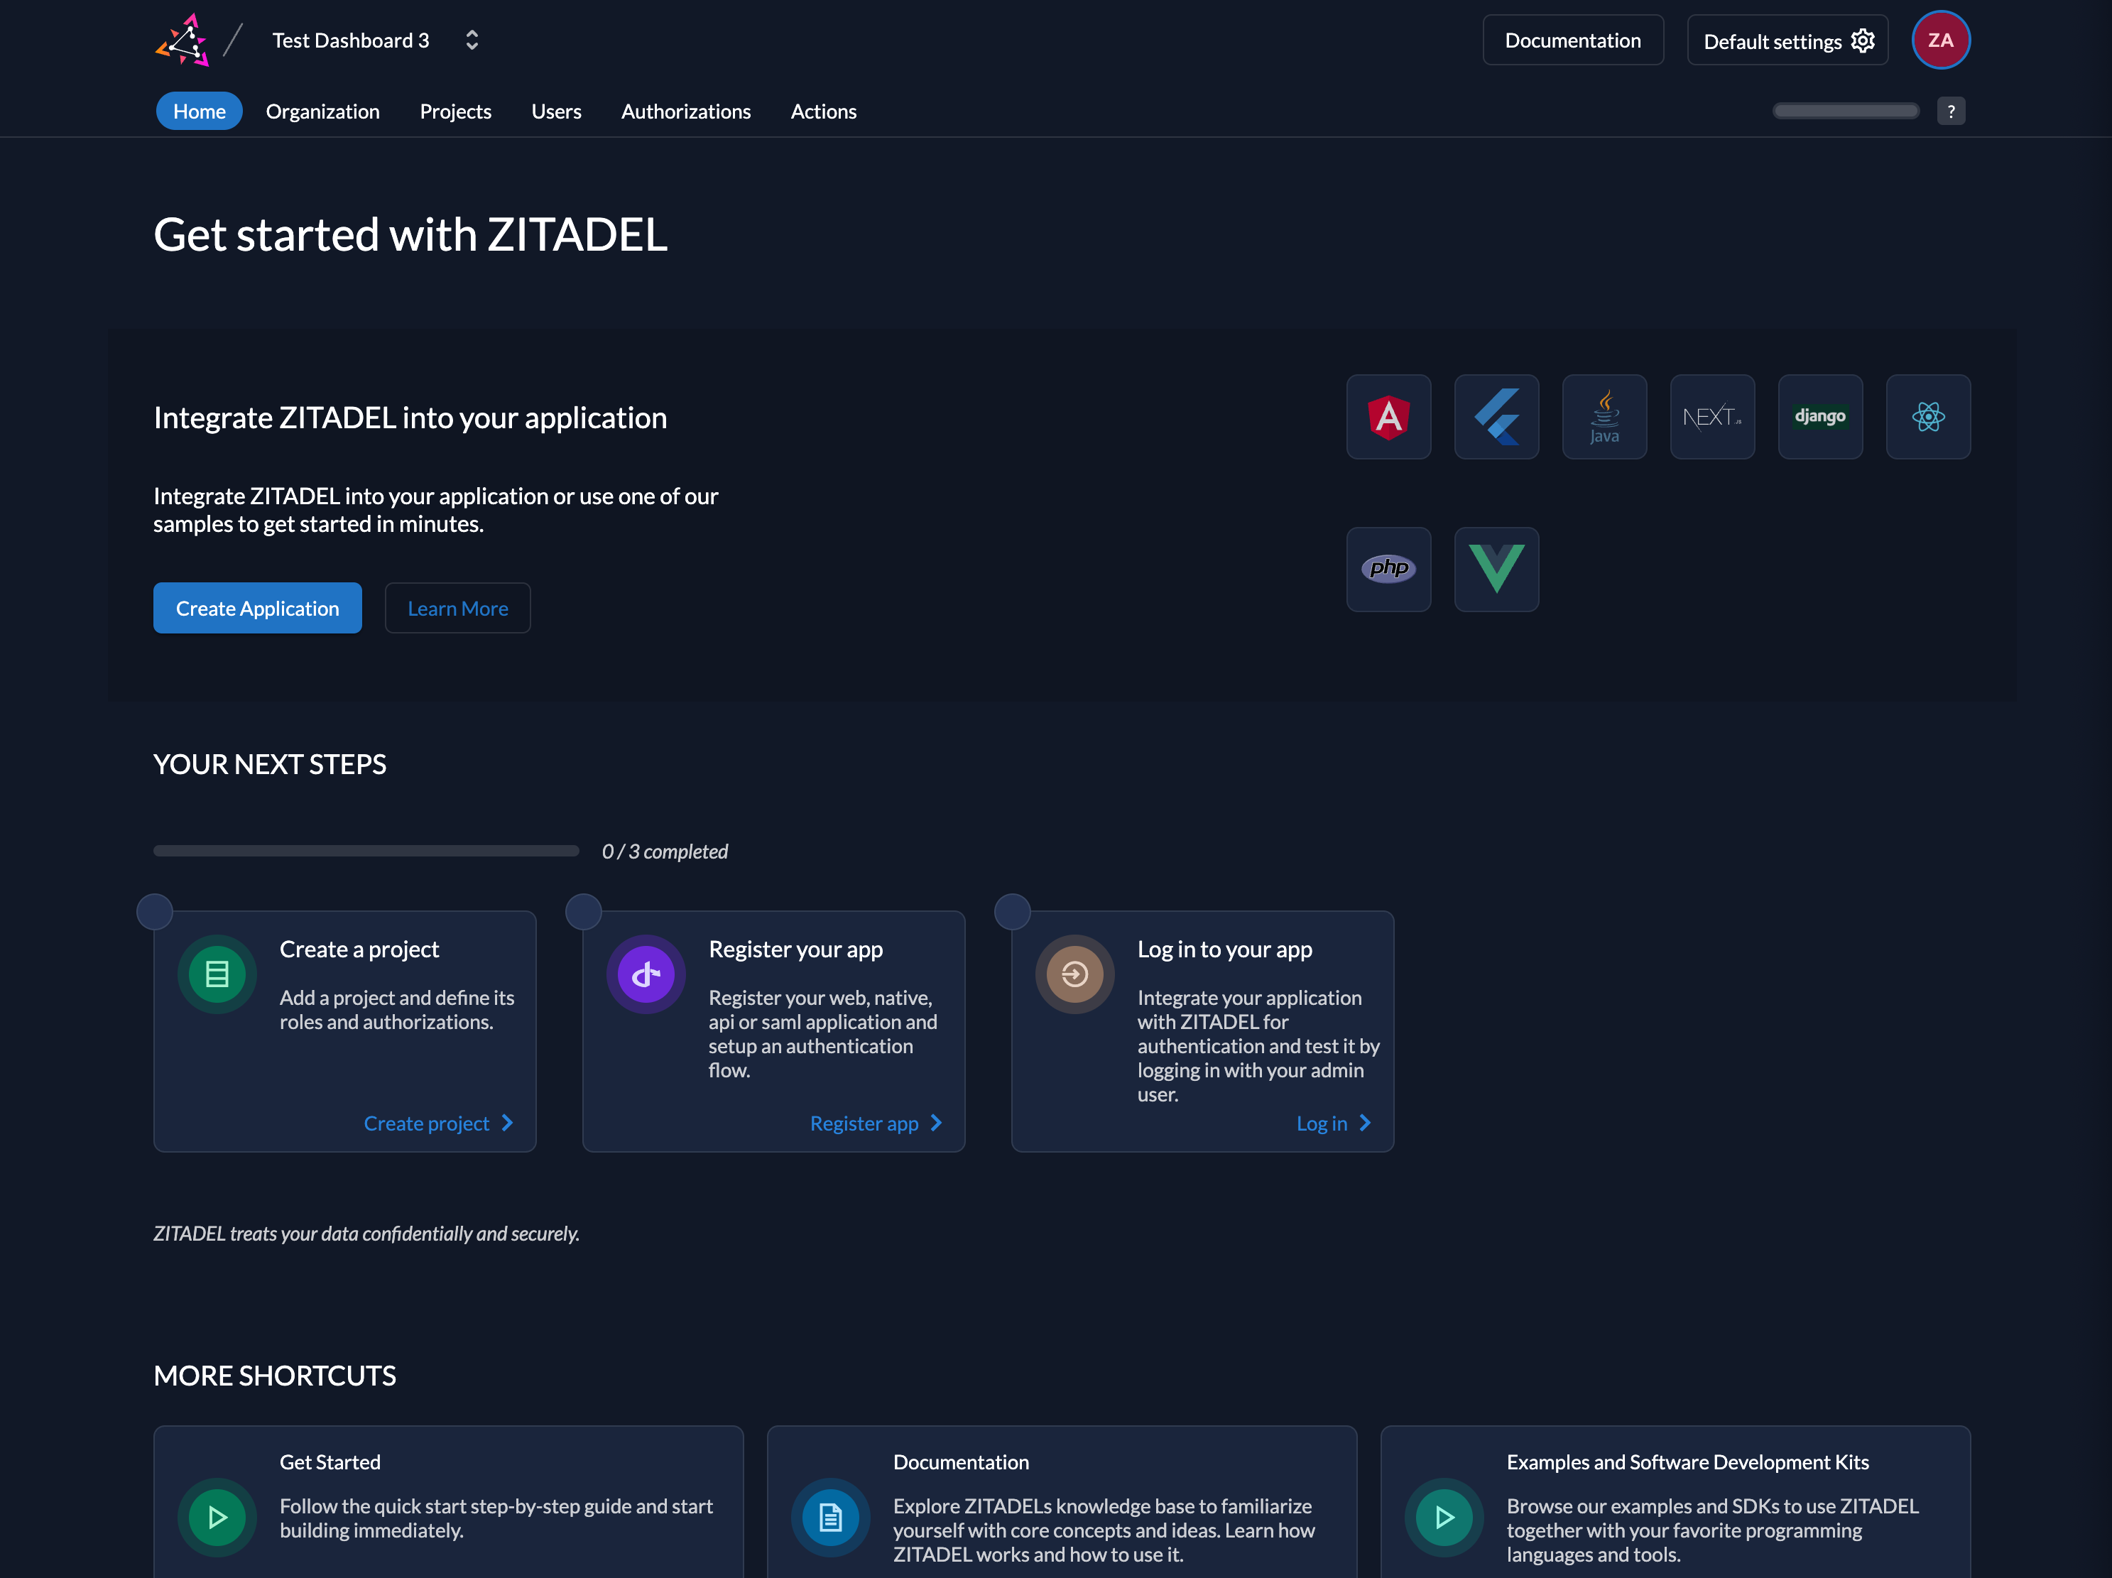Click the PHP framework icon
Viewport: 2112px width, 1578px height.
pos(1388,569)
